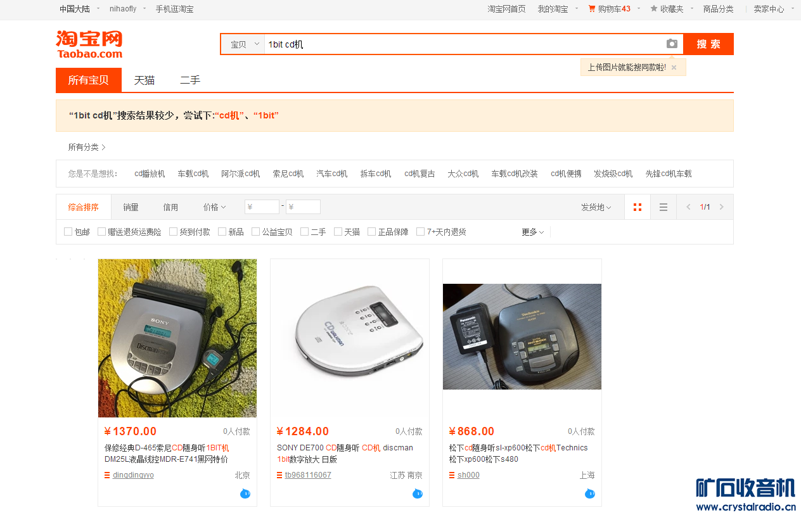The height and width of the screenshot is (515, 801).
Task: Click Wangwang chat icon for tb968116067
Action: (x=418, y=493)
